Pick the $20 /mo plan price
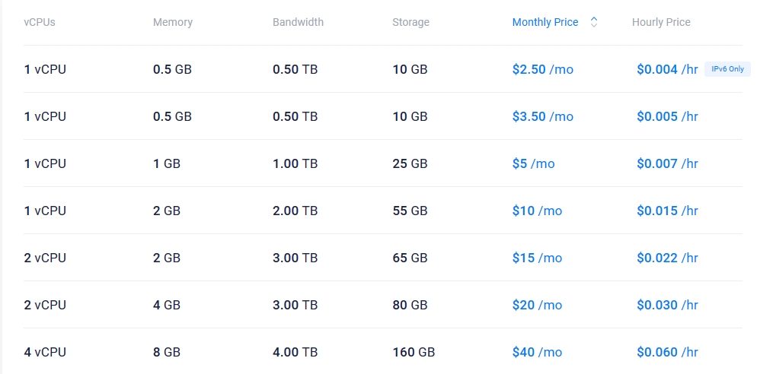This screenshot has height=374, width=757. pyautogui.click(x=537, y=305)
